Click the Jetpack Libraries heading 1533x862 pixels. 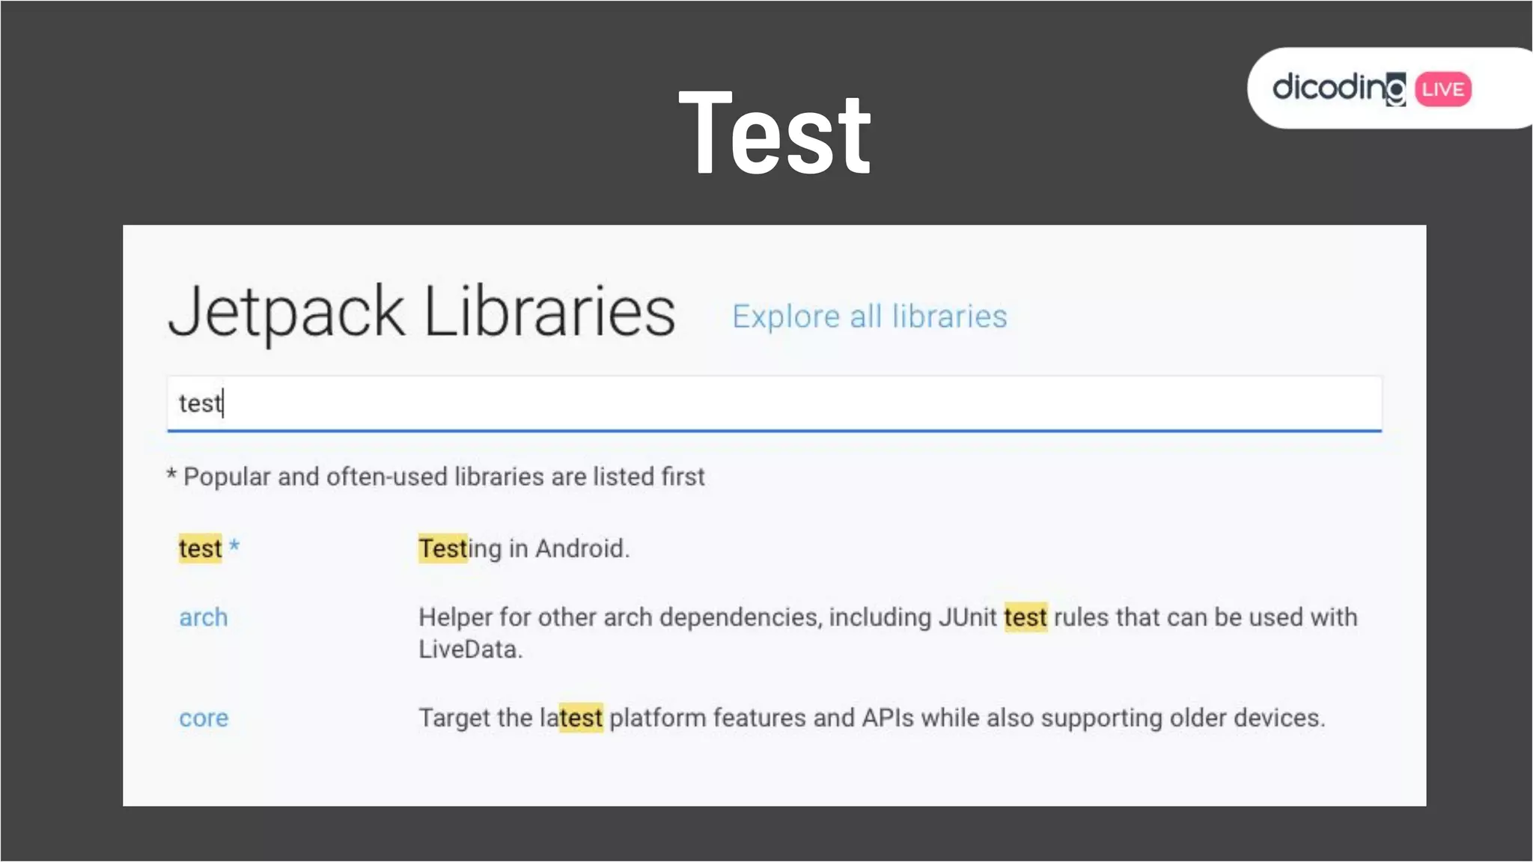point(421,311)
